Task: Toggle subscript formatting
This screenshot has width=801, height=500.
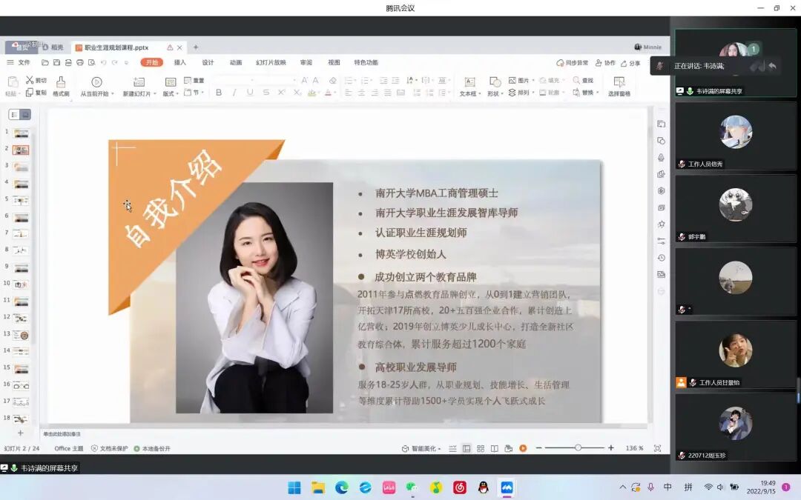Action: [297, 93]
